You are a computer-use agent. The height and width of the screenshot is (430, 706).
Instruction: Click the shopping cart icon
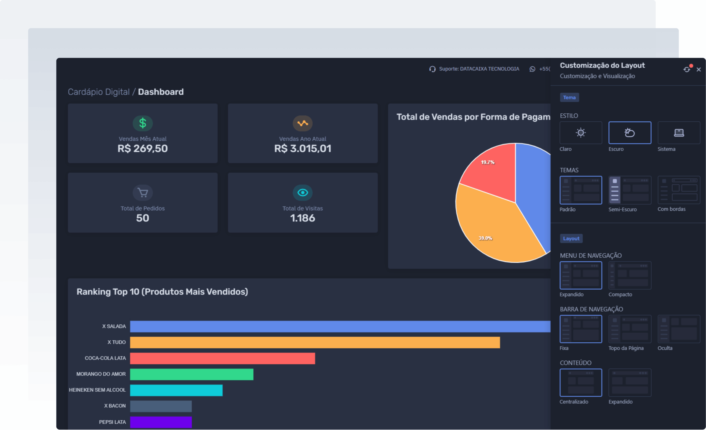142,193
